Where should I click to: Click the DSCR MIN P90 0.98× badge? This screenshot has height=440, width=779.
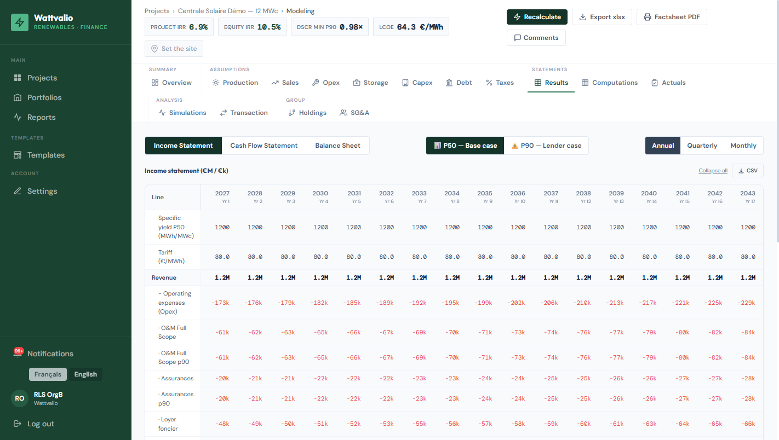(x=330, y=27)
